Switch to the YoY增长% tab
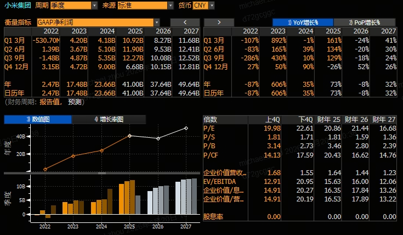 coord(303,22)
